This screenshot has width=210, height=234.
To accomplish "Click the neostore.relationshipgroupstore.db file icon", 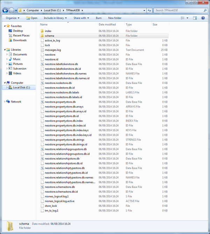I will point(42,149).
